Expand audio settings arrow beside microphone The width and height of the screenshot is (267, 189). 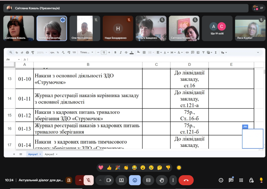pyautogui.click(x=80, y=180)
